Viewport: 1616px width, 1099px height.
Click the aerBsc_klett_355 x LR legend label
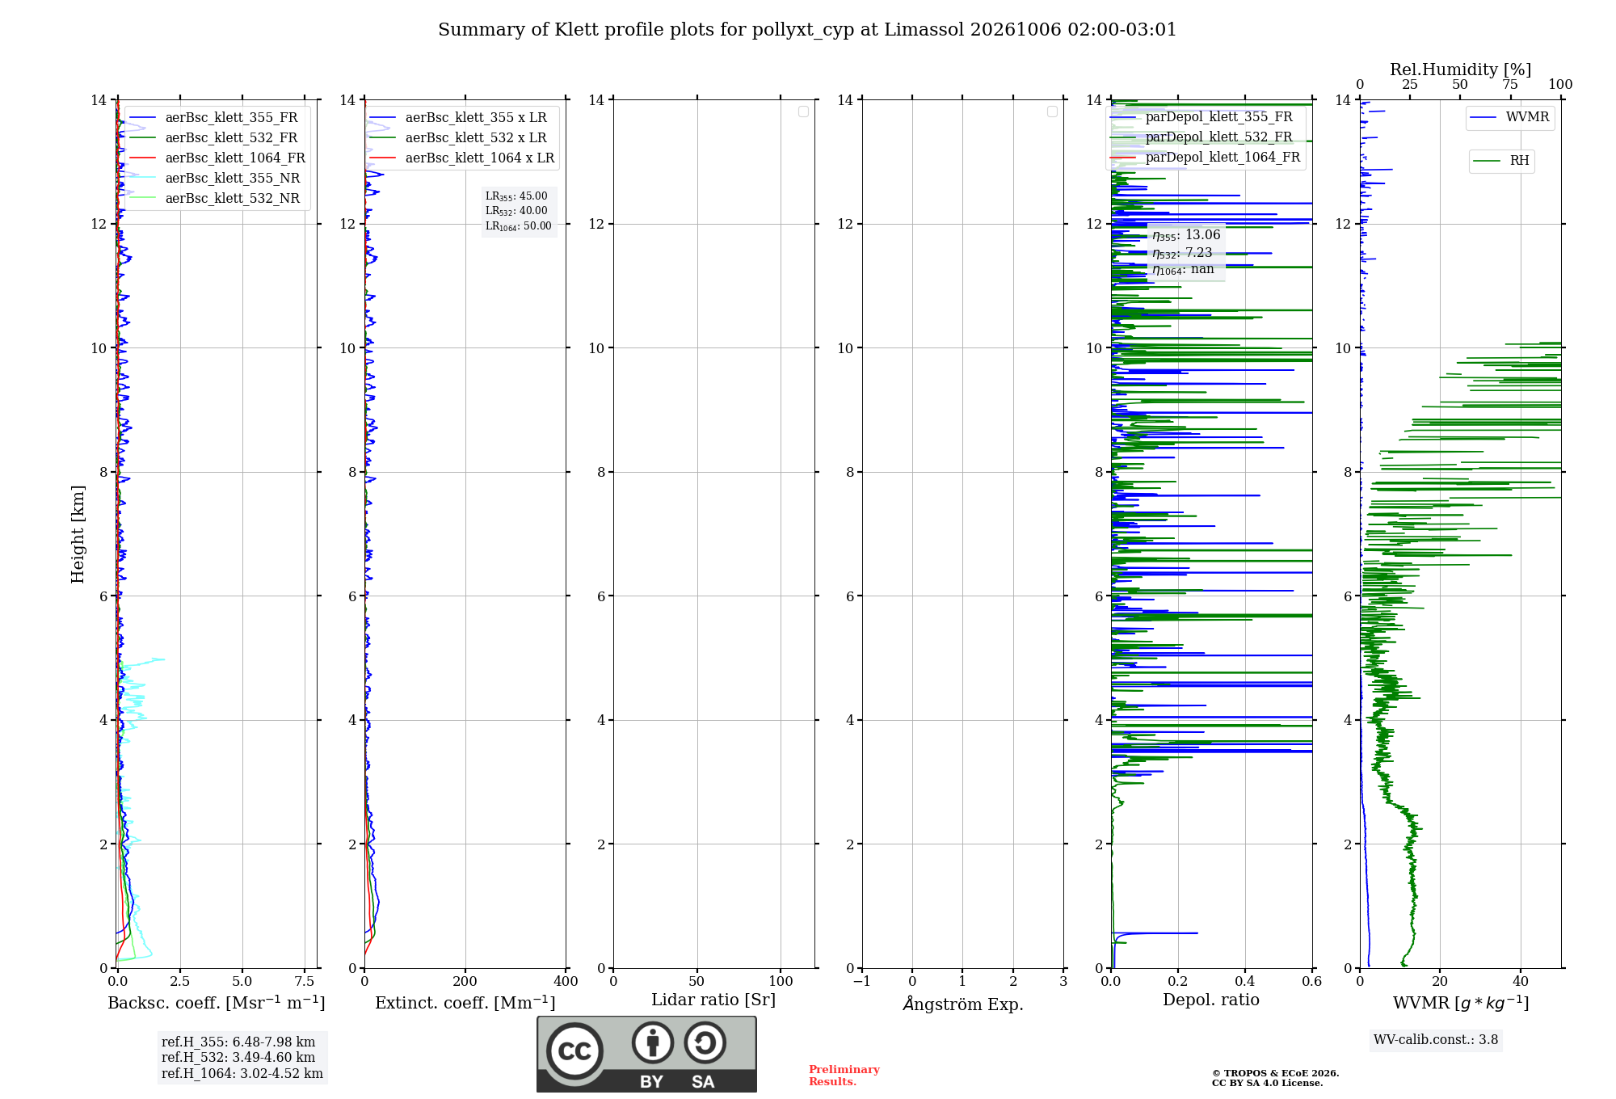coord(476,117)
